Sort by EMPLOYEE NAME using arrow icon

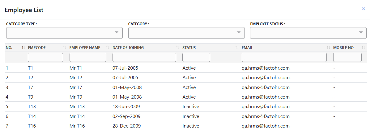point(108,48)
